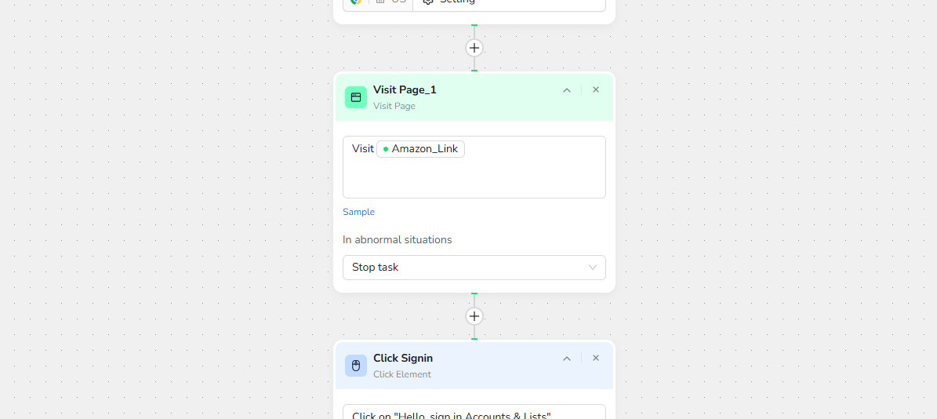
Task: Click the Visit Page_1 browser window icon
Action: (x=356, y=97)
